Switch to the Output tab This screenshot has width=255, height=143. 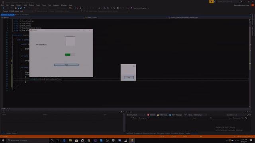click(x=188, y=133)
